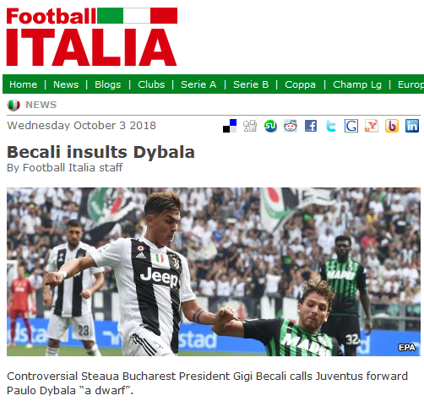Click the Football Italia logo
This screenshot has width=424, height=401.
click(x=92, y=36)
